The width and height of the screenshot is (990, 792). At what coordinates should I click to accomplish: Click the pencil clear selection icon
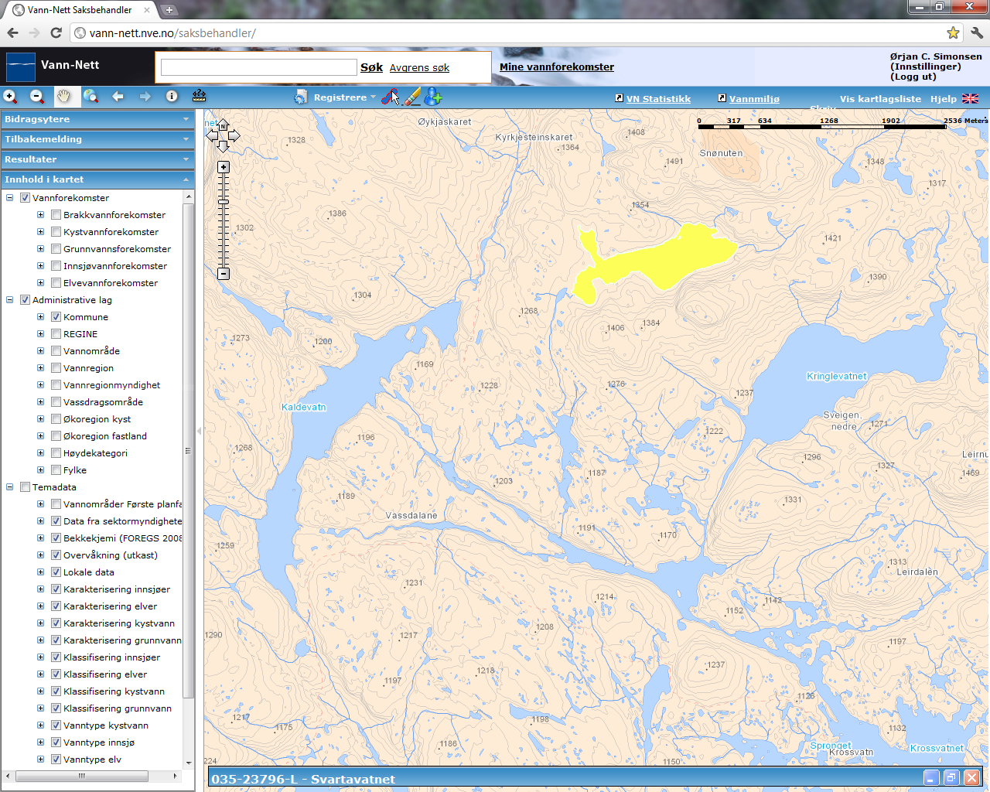412,97
